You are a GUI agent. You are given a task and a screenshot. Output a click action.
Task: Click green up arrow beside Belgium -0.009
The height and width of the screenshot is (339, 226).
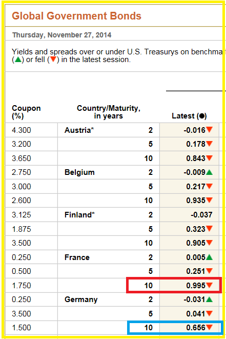[x=209, y=172]
